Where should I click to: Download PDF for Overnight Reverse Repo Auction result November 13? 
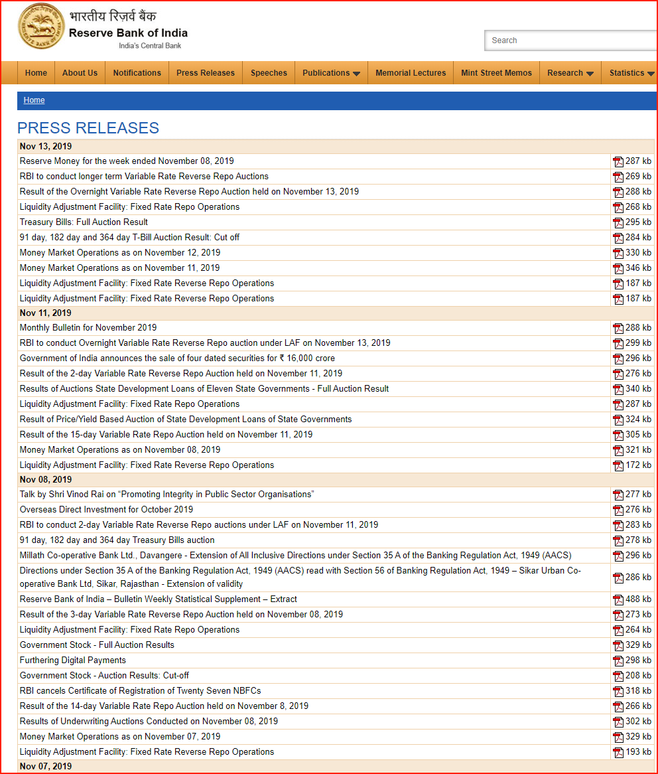click(x=618, y=192)
